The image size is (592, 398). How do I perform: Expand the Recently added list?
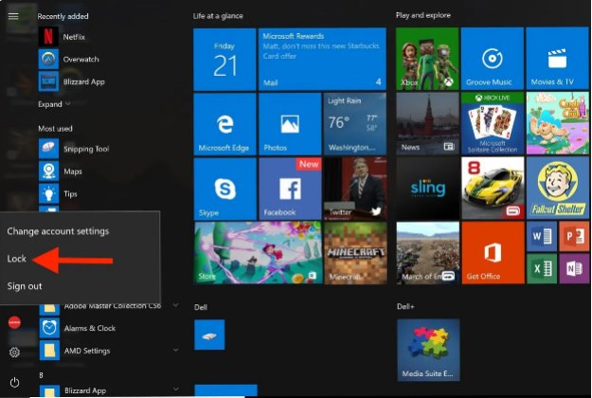[54, 104]
